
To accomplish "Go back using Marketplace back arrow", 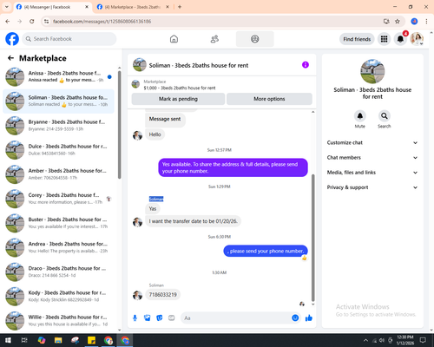I will [11, 58].
